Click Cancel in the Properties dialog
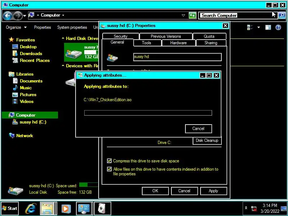The height and width of the screenshot is (216, 288). tap(184, 191)
